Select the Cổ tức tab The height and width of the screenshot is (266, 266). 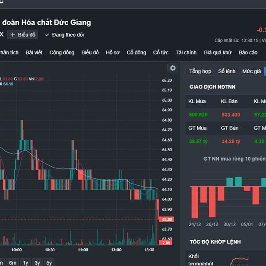160,52
